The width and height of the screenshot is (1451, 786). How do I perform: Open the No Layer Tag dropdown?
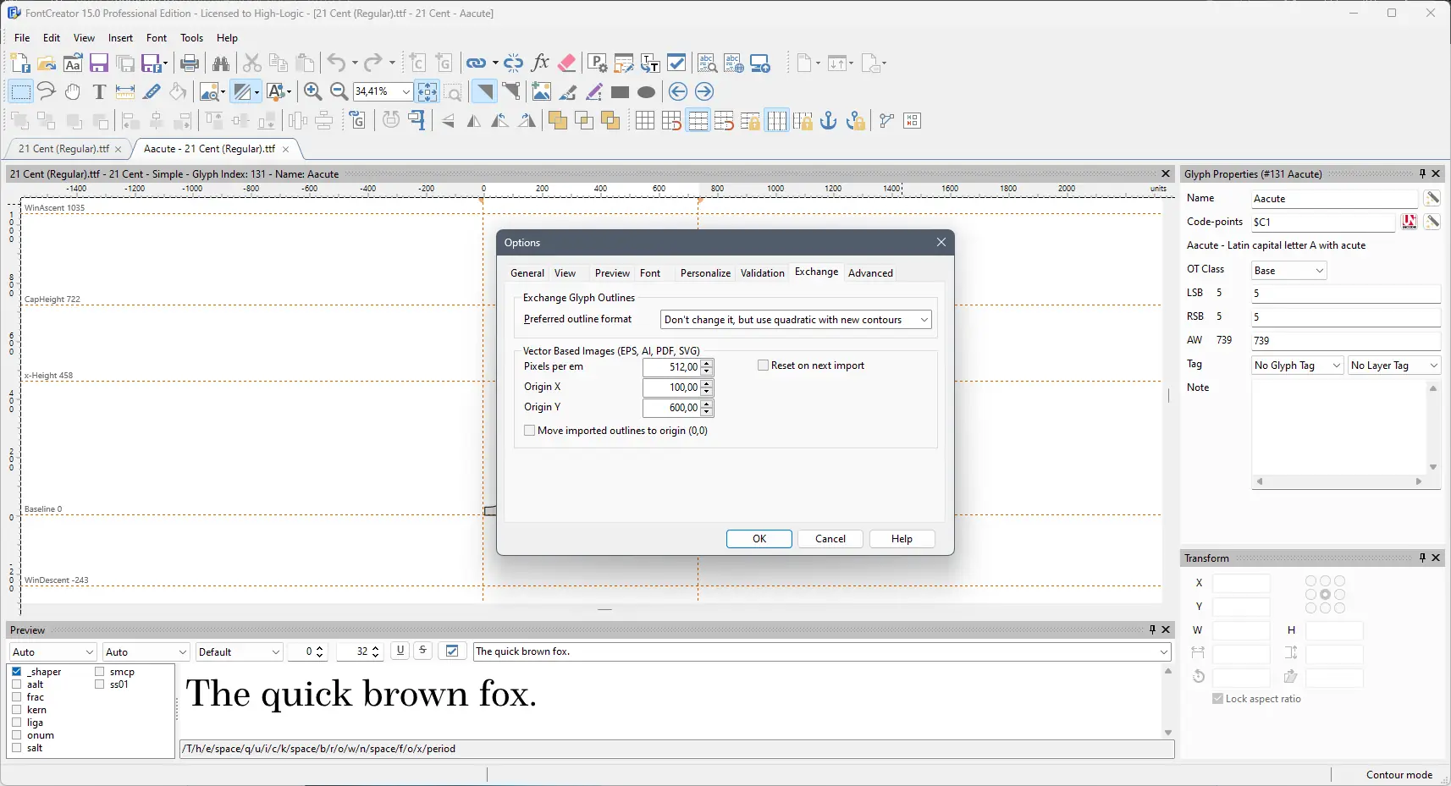[1394, 366]
